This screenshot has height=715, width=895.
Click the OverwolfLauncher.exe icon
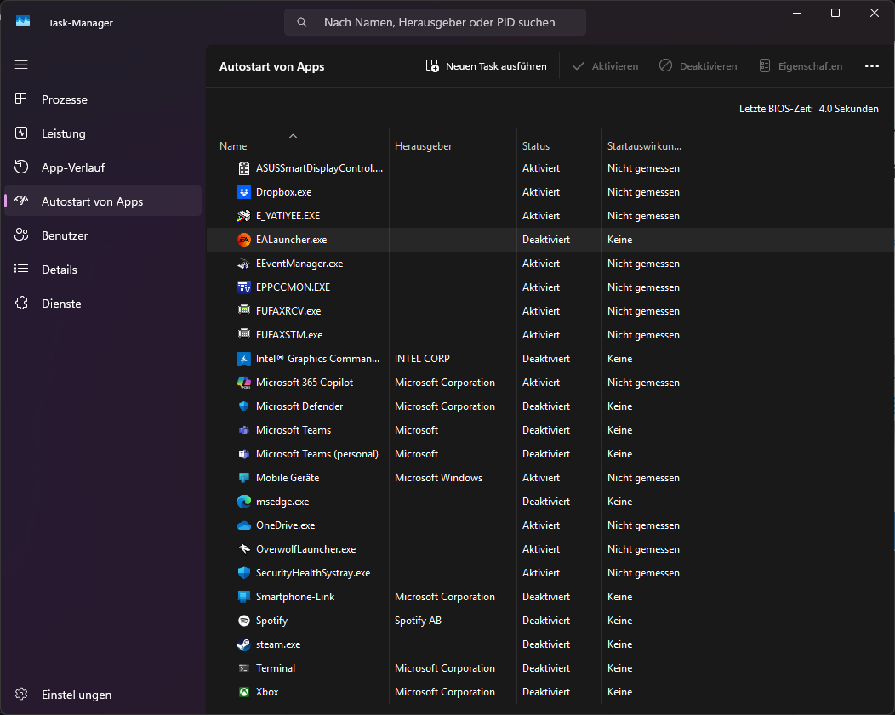point(243,549)
